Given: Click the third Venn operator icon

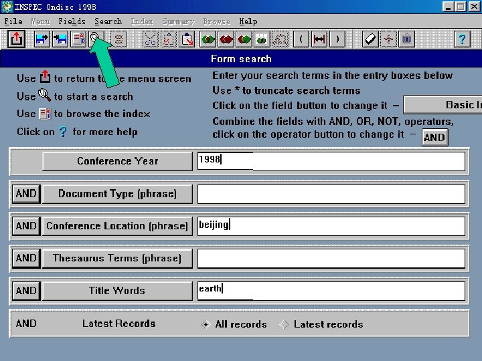Looking at the screenshot, I should point(244,39).
